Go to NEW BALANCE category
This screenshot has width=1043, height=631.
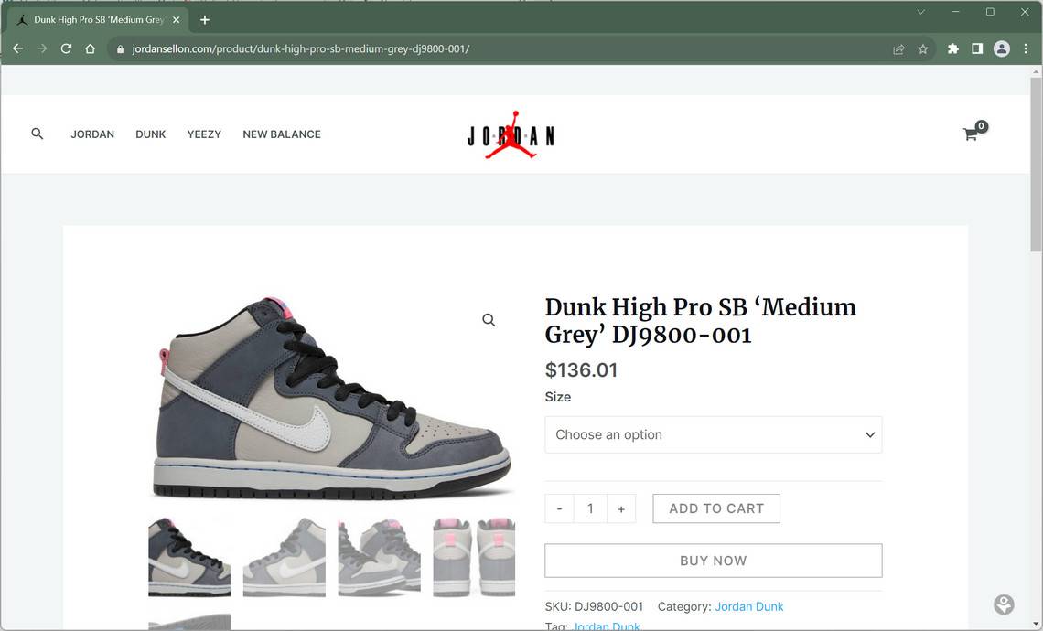tap(282, 134)
